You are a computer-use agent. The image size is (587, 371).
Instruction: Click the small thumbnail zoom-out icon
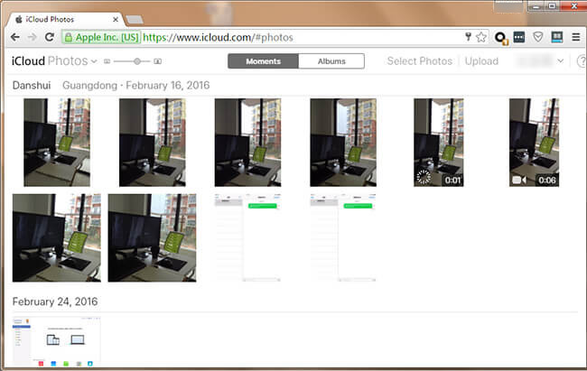click(x=107, y=61)
